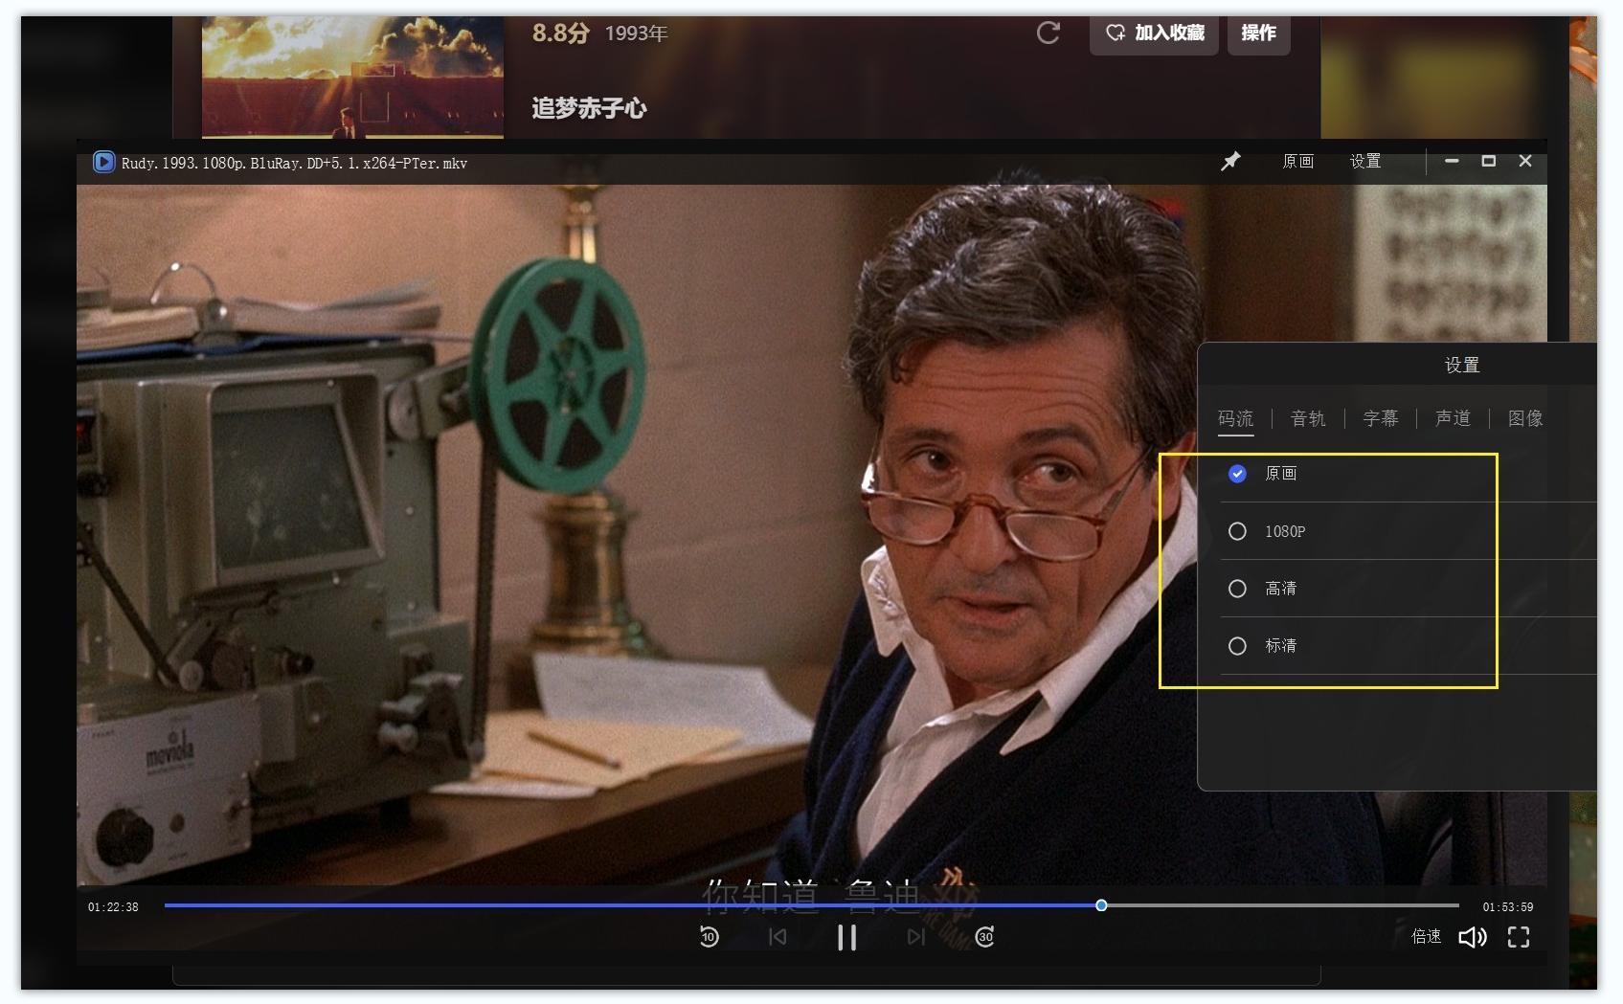Go to previous track
1623x1004 pixels.
click(778, 937)
